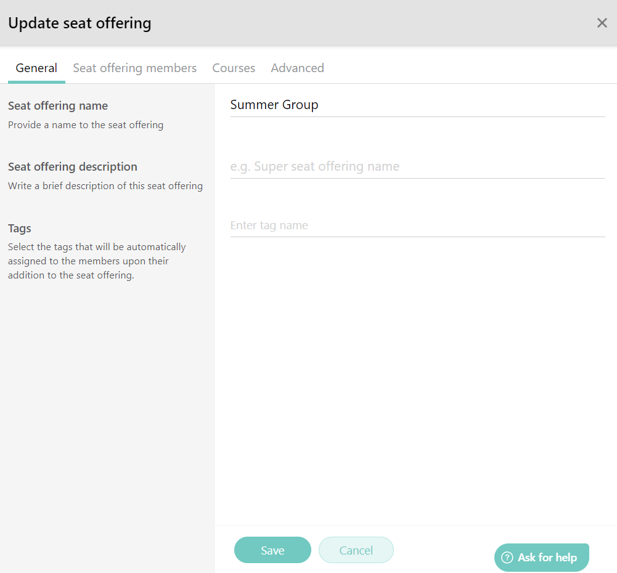Click the name field containing Summer Group
The width and height of the screenshot is (617, 573).
(417, 105)
